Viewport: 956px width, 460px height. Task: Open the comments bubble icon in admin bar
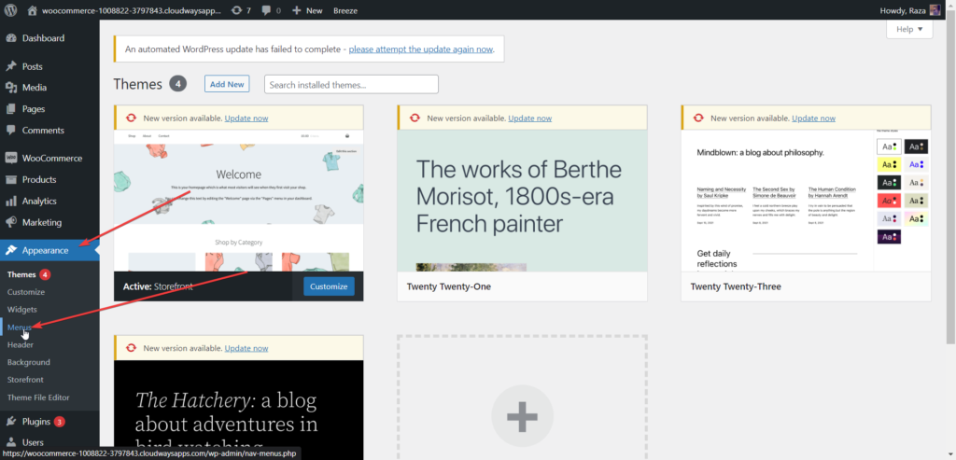click(x=267, y=10)
